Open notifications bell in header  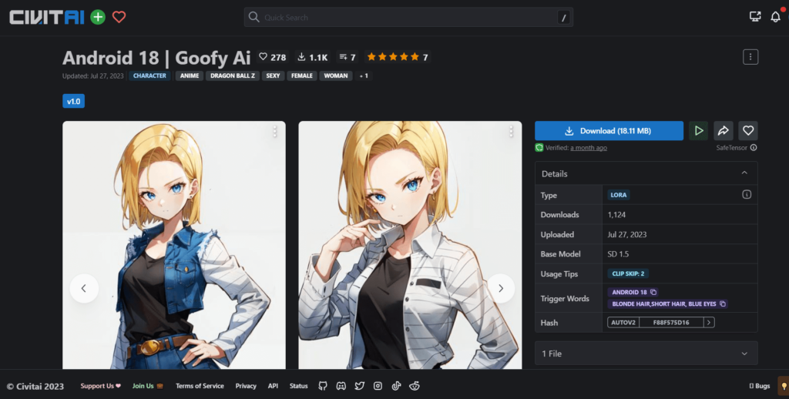(x=775, y=17)
